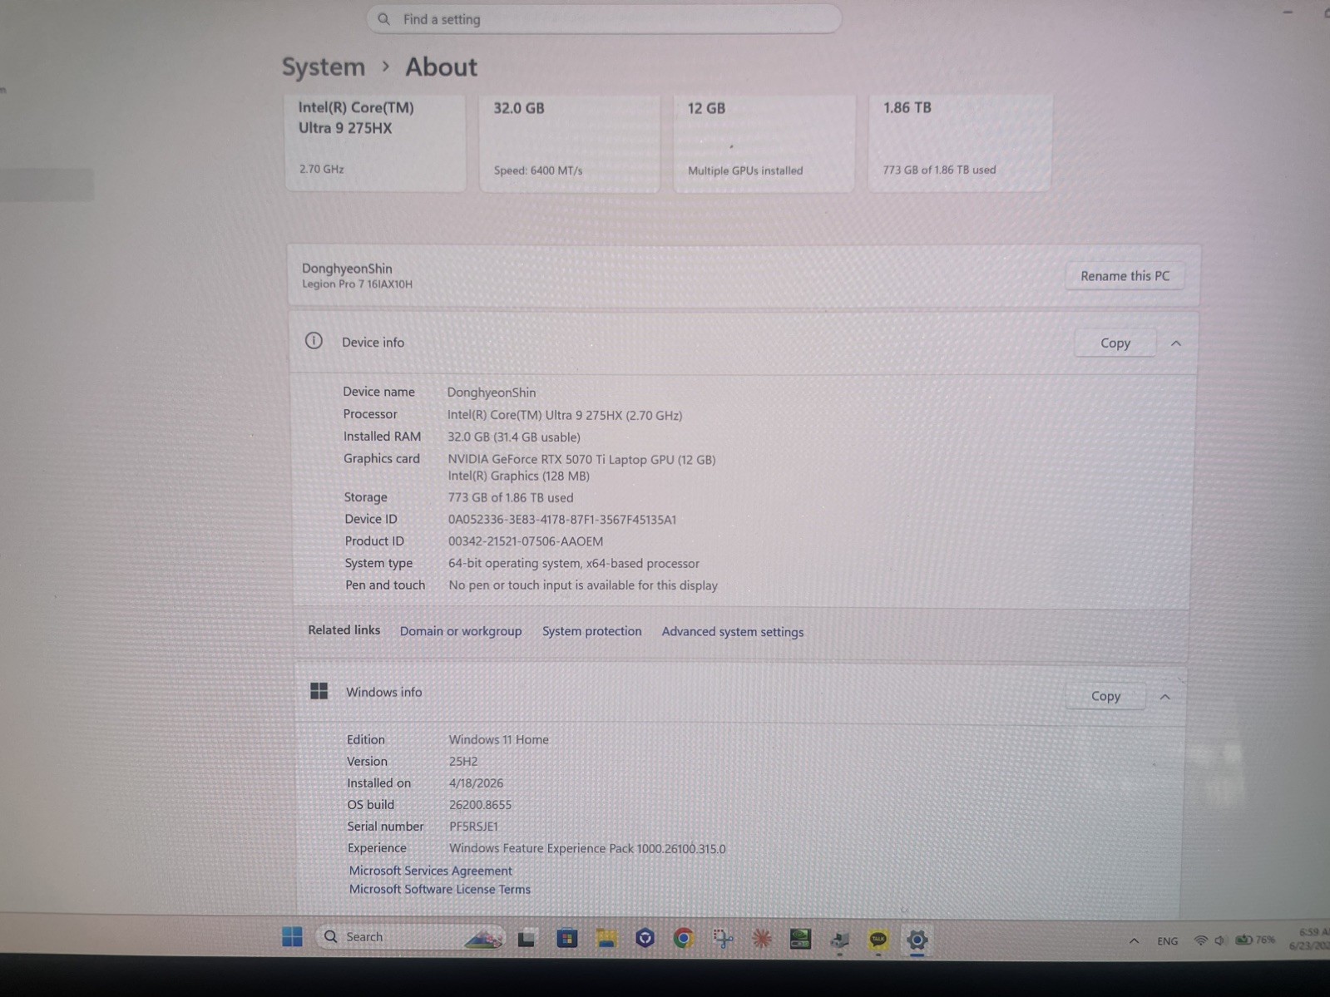The image size is (1330, 997).
Task: Open KakaoTalk from the taskbar
Action: [x=878, y=940]
